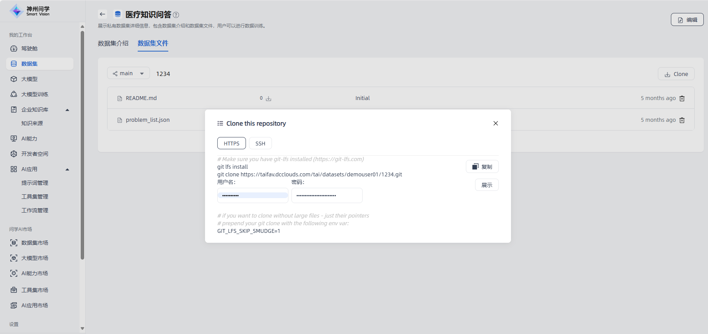Download the README.md file via download icon
Image resolution: width=708 pixels, height=334 pixels.
tap(269, 98)
